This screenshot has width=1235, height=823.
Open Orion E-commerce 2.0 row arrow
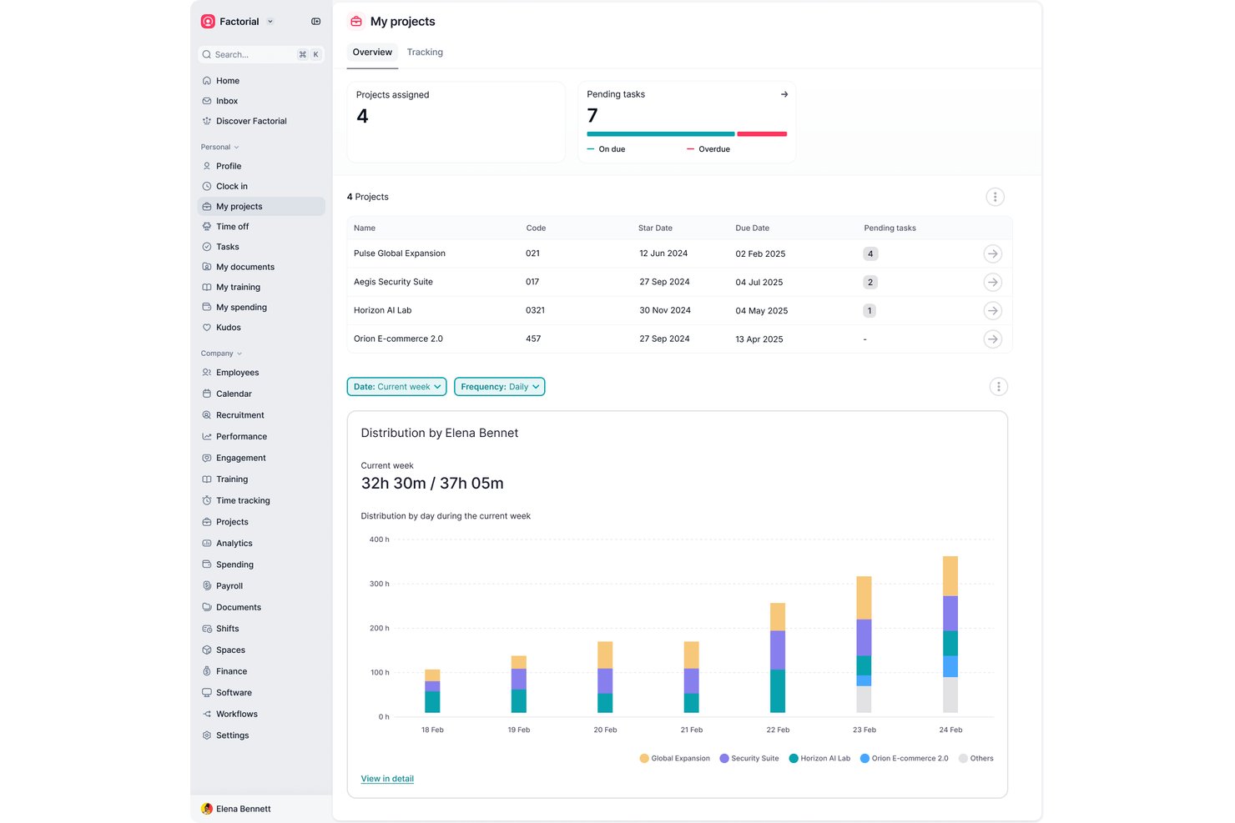(992, 339)
